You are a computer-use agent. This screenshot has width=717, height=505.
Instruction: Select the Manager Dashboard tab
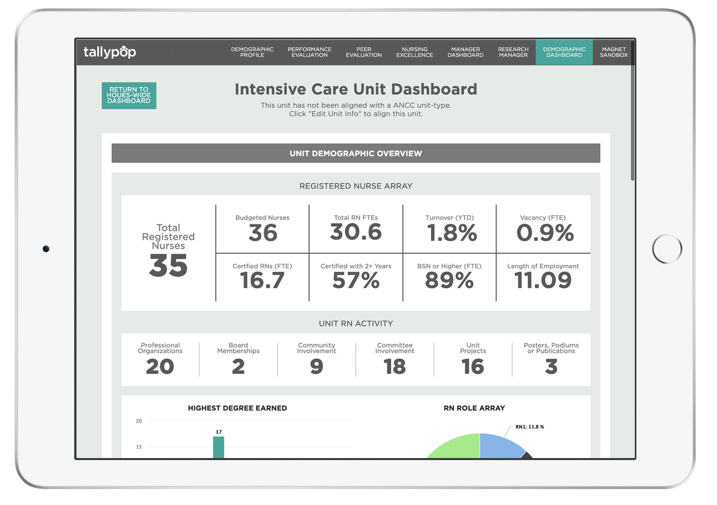point(465,52)
